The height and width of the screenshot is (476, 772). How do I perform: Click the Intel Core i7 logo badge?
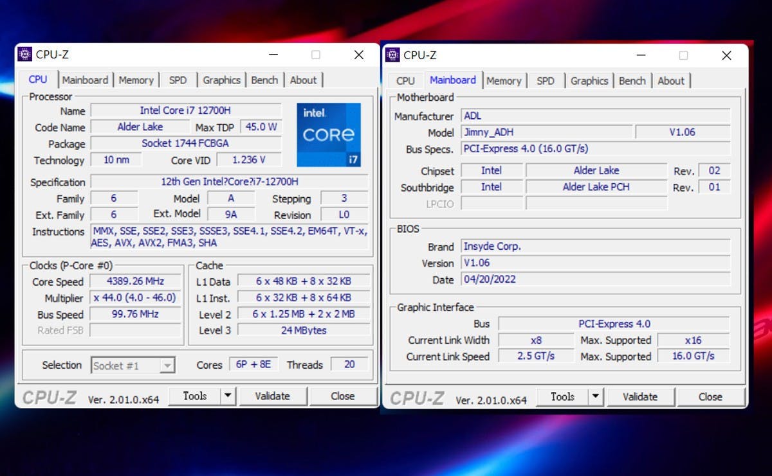(x=328, y=134)
